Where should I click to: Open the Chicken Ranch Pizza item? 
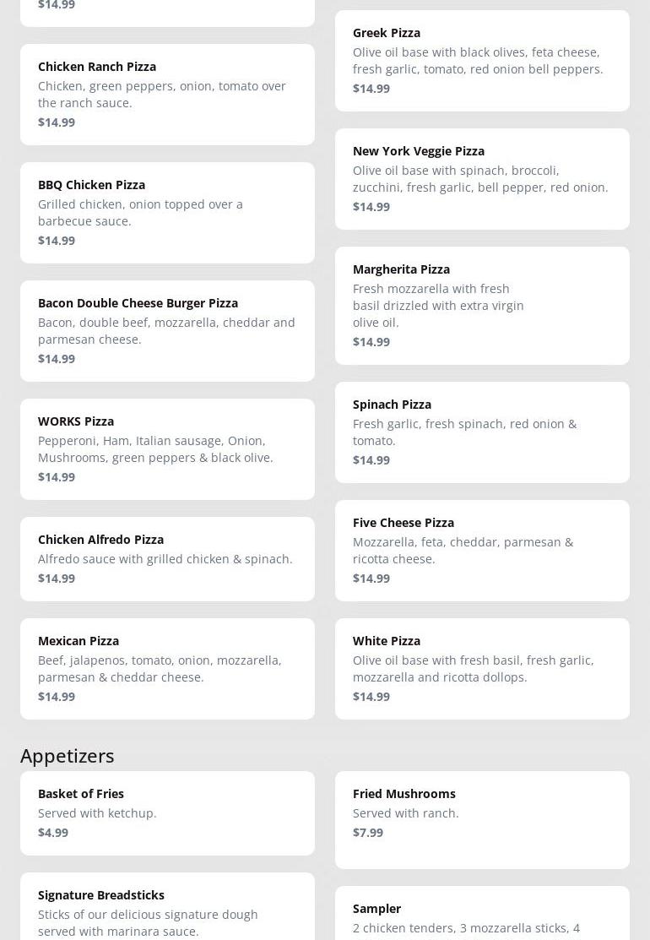167,94
